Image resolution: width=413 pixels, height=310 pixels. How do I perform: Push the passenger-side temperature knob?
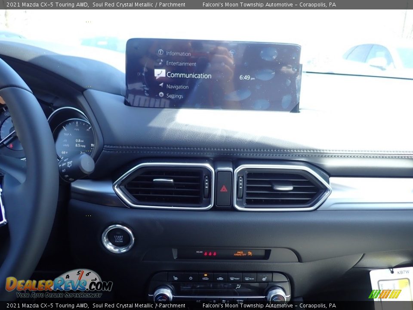(276, 296)
